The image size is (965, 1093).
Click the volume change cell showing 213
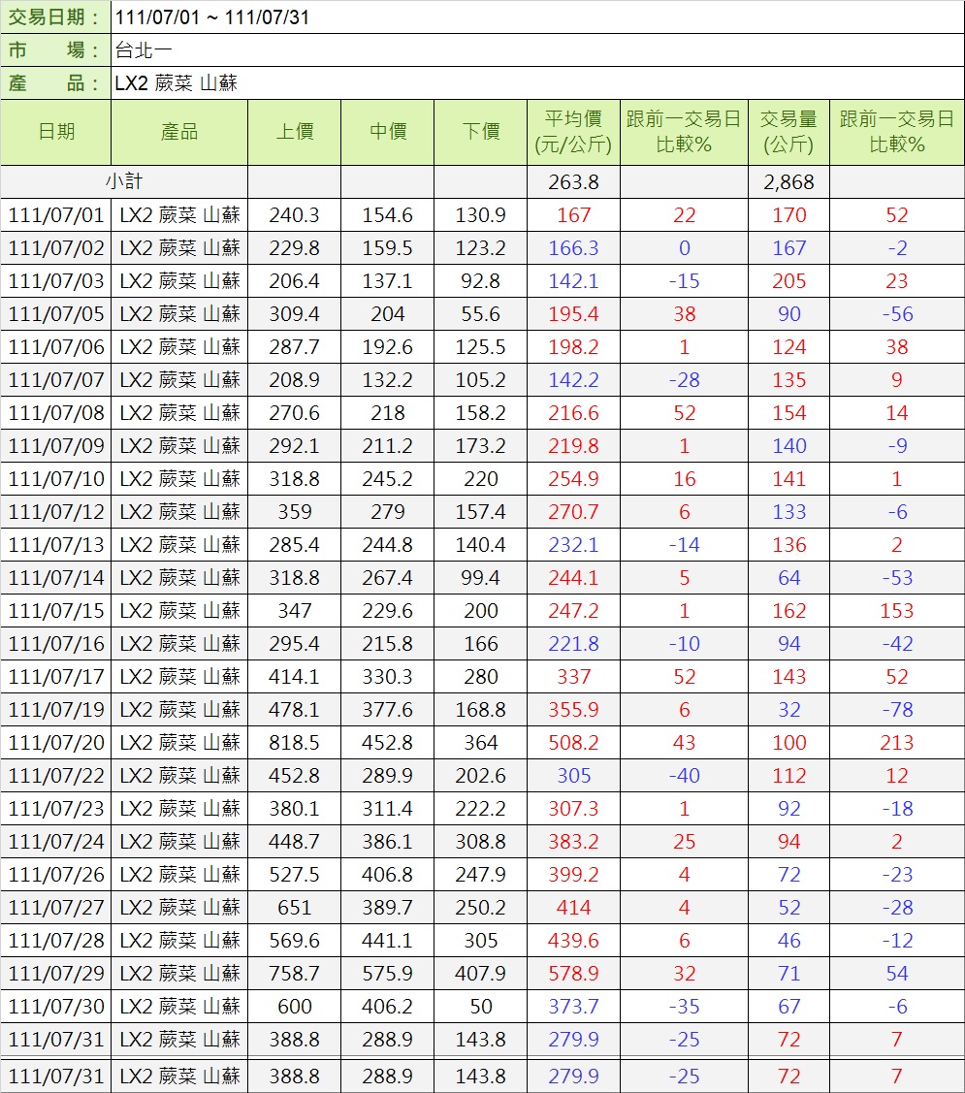[x=896, y=743]
